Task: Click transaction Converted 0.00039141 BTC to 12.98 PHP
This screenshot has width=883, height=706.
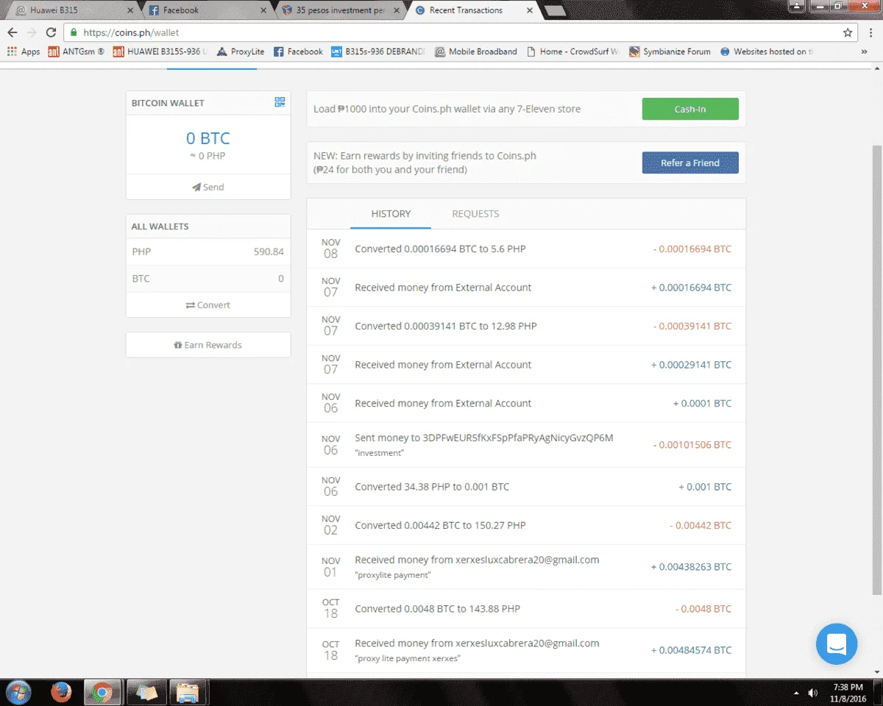Action: [526, 326]
